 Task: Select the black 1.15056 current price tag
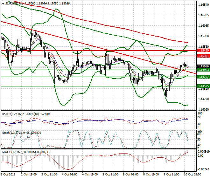click(203, 66)
